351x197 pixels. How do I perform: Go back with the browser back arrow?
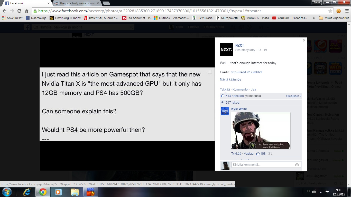(x=4, y=11)
